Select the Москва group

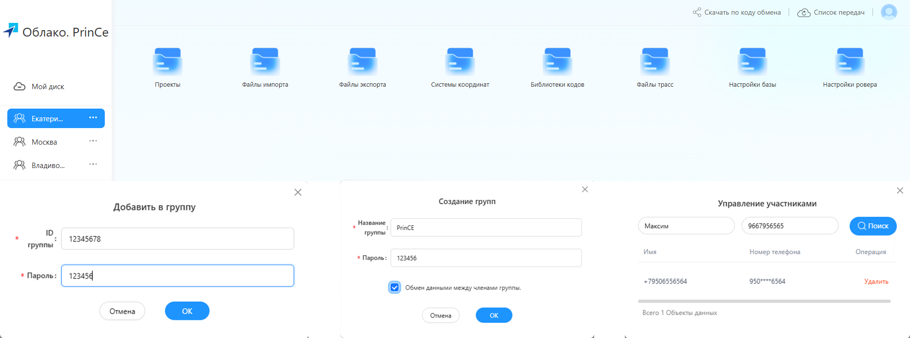pos(56,142)
